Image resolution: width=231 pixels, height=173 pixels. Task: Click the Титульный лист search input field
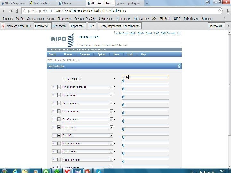pyautogui.click(x=146, y=77)
